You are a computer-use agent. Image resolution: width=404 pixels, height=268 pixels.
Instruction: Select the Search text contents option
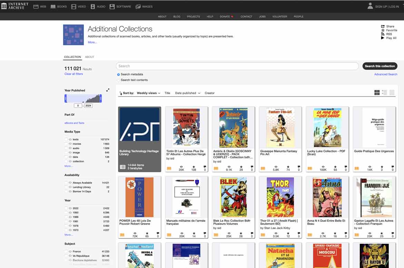(x=118, y=80)
